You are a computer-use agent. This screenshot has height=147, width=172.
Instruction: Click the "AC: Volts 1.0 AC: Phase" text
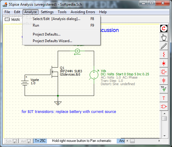point(119,77)
